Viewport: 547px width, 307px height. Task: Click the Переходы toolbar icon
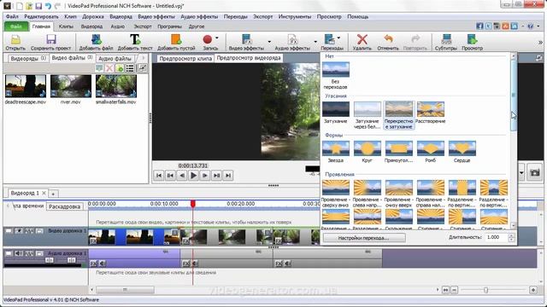click(329, 39)
